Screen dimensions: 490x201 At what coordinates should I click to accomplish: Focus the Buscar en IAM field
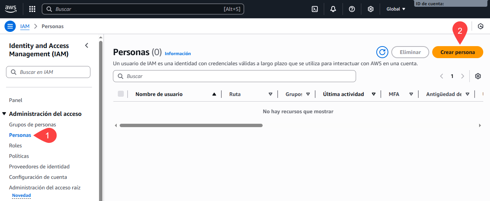click(53, 72)
